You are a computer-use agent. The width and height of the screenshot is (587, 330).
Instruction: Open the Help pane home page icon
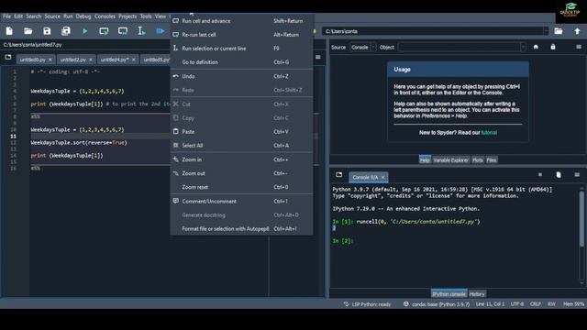[536, 47]
